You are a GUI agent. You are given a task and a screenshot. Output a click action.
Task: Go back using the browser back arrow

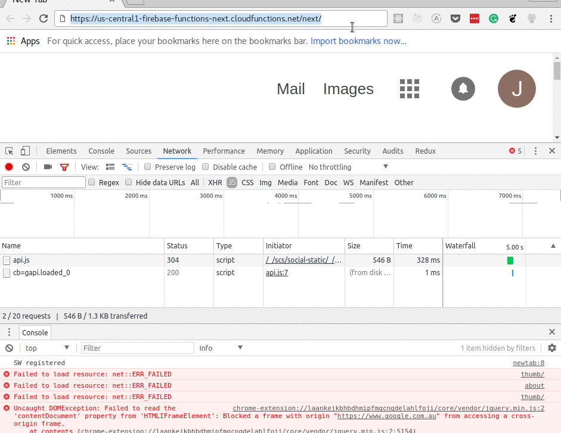(10, 18)
